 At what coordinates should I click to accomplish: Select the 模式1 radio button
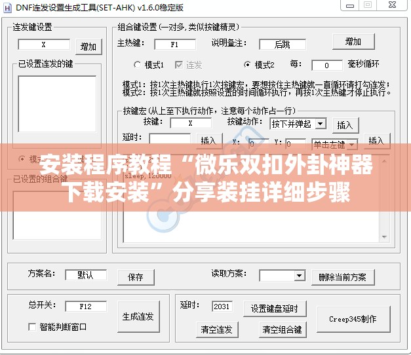pos(137,65)
